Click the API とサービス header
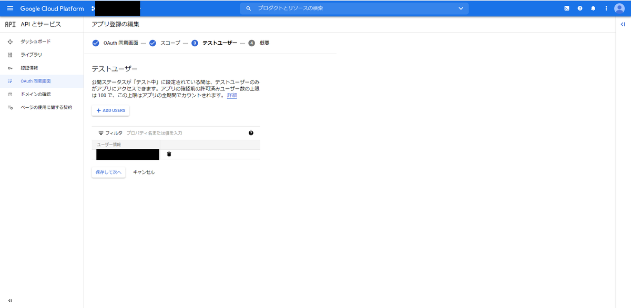 pyautogui.click(x=41, y=24)
